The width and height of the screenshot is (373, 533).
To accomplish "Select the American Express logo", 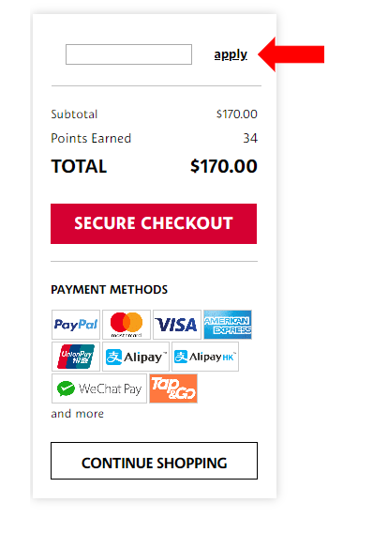I will 228,325.
